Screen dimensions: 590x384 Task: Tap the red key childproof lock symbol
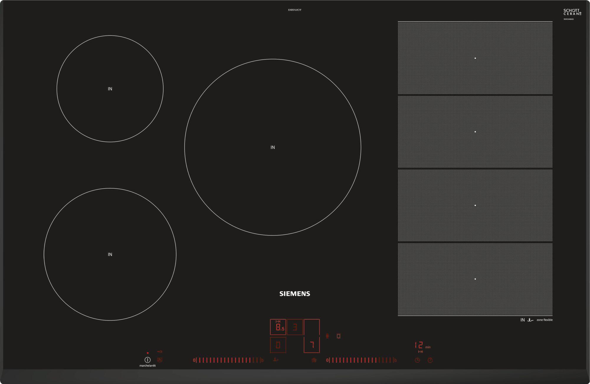click(160, 352)
